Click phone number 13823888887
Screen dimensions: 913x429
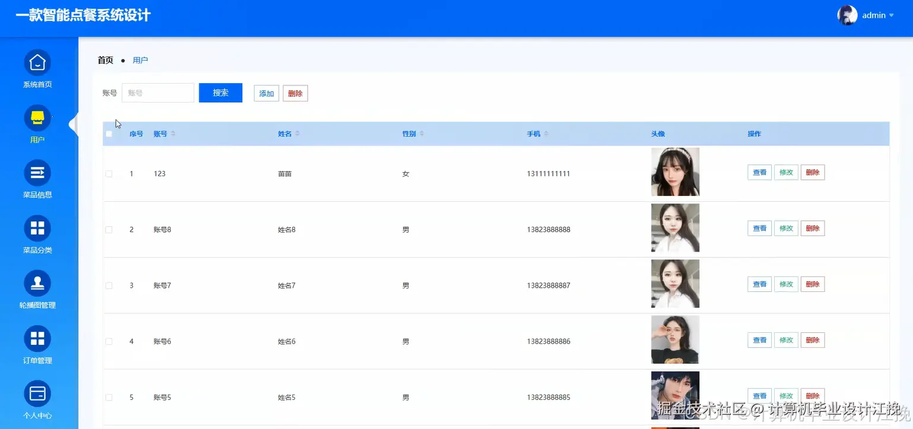coord(548,285)
